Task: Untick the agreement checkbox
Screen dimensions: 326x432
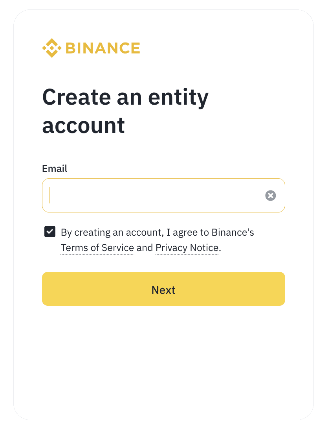Action: coord(50,232)
